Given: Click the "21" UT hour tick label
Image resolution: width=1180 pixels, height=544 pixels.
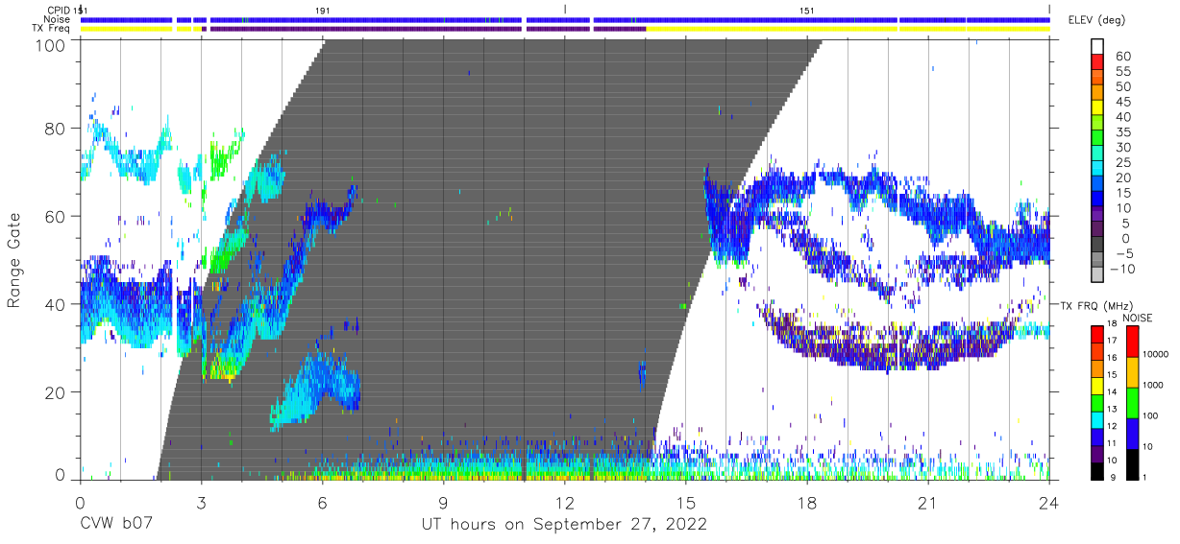Looking at the screenshot, I should 928,502.
